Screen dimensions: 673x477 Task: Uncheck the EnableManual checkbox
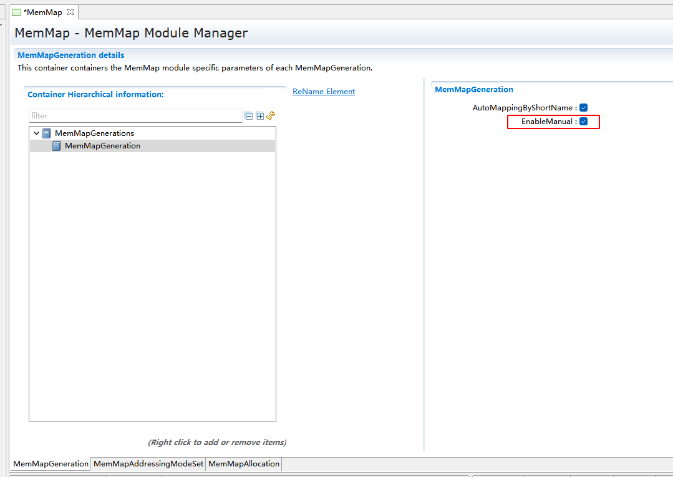584,122
